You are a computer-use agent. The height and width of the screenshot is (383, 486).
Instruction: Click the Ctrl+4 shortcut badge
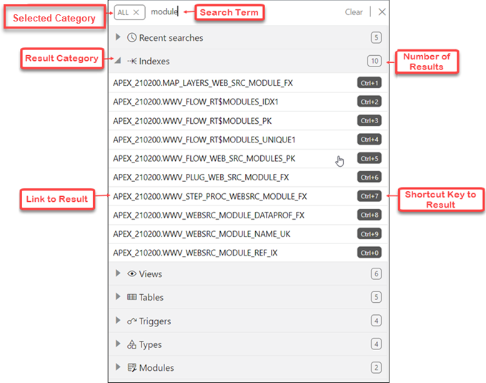point(370,140)
